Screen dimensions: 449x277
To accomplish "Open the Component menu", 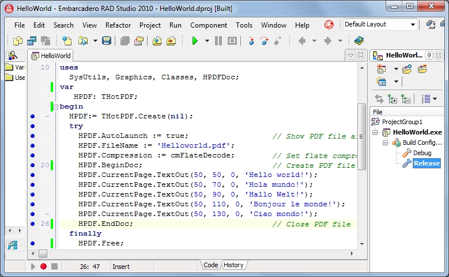I will click(209, 25).
